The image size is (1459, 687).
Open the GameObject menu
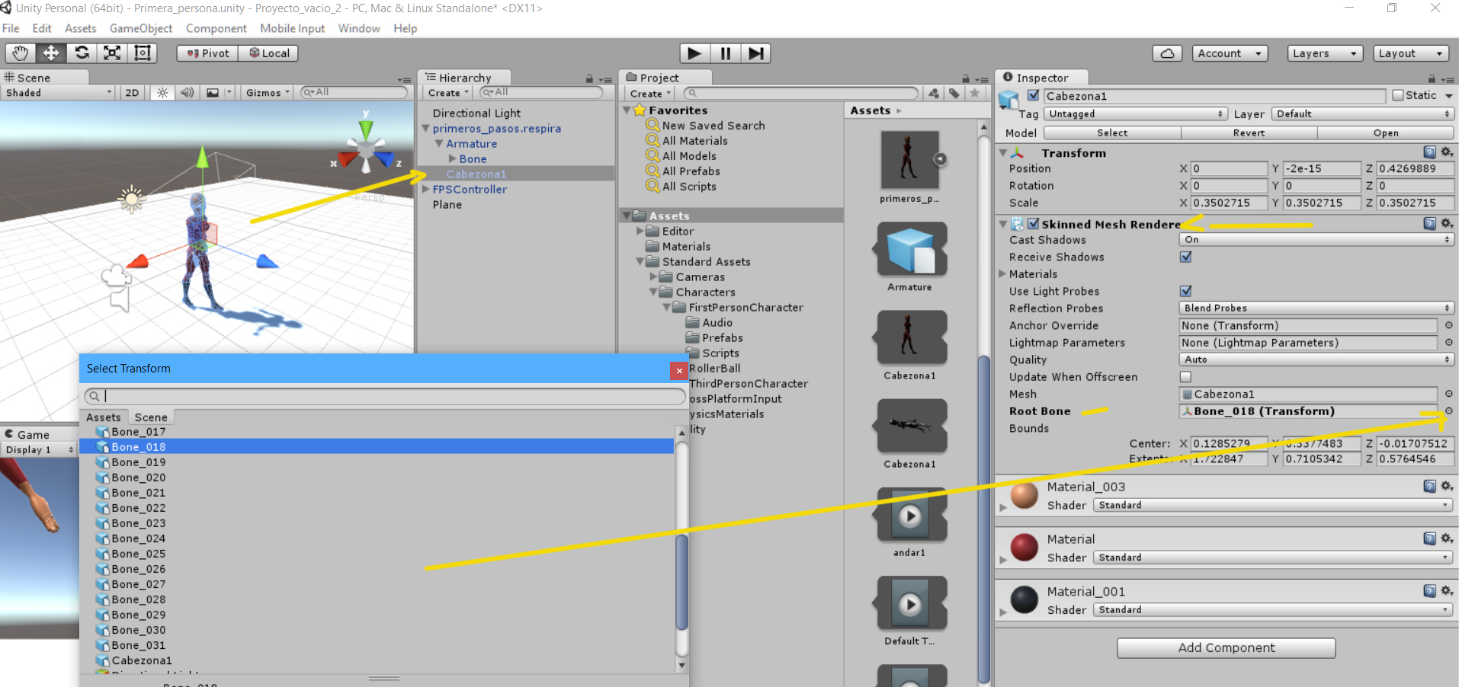coord(141,28)
